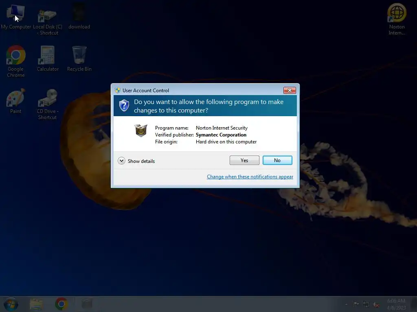This screenshot has width=417, height=312.
Task: Select the download folder icon
Action: coord(79,16)
